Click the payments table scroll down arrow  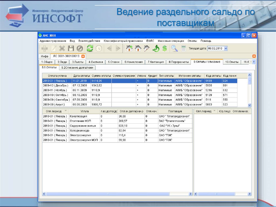point(249,105)
